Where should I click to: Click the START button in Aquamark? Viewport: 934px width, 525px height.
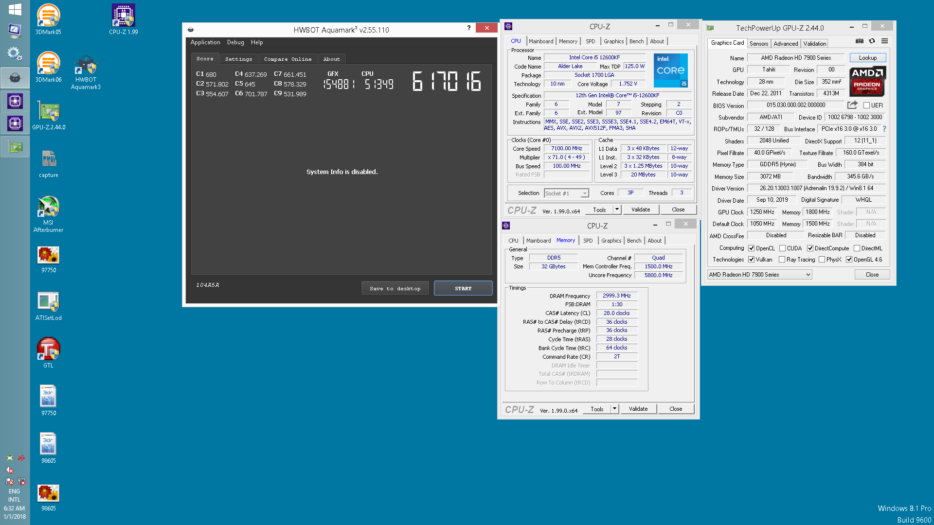(463, 288)
